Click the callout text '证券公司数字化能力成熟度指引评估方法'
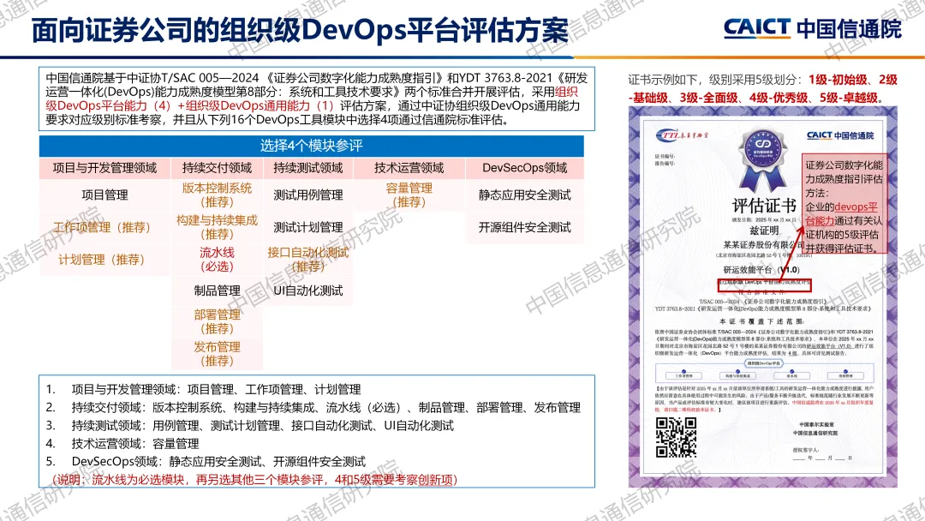The height and width of the screenshot is (521, 925). pyautogui.click(x=844, y=179)
